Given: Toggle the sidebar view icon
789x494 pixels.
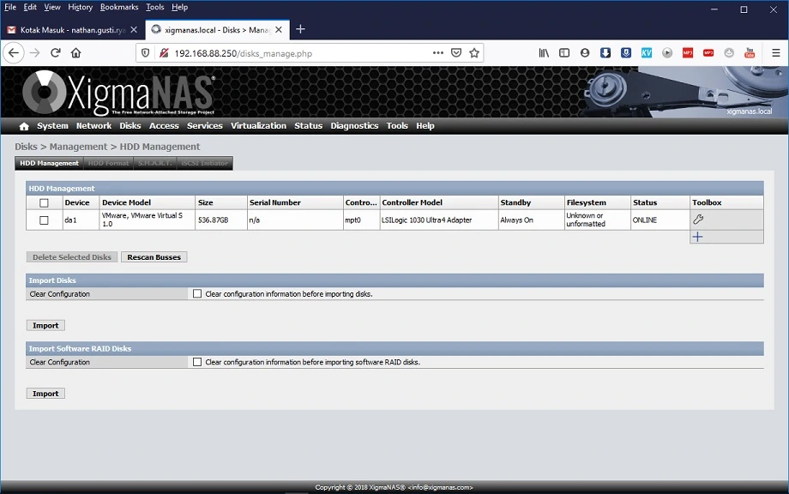Looking at the screenshot, I should [564, 53].
